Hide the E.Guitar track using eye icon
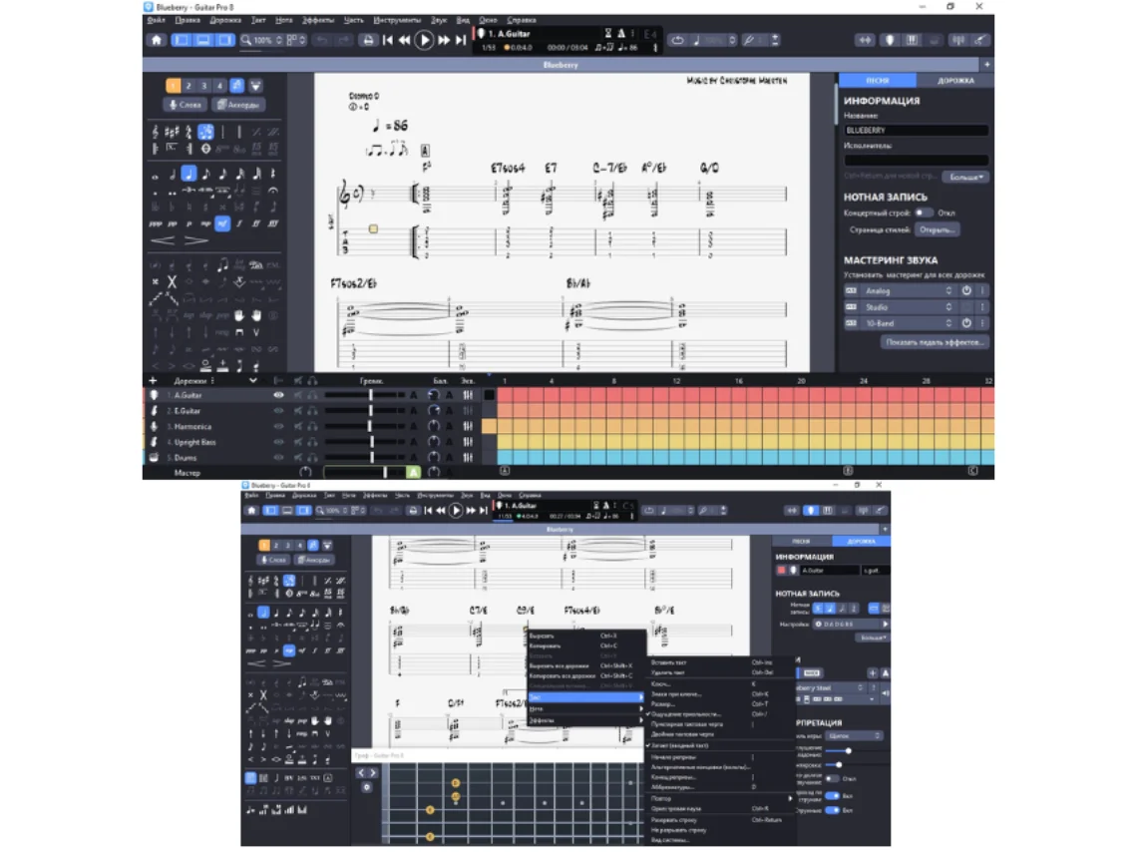 coord(278,411)
